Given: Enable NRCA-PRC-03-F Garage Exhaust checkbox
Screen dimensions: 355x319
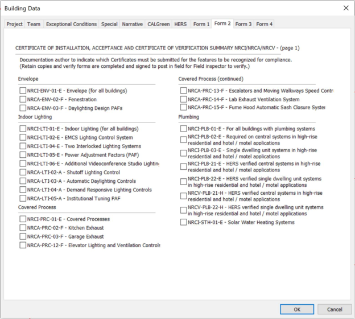Looking at the screenshot, I should [x=23, y=236].
